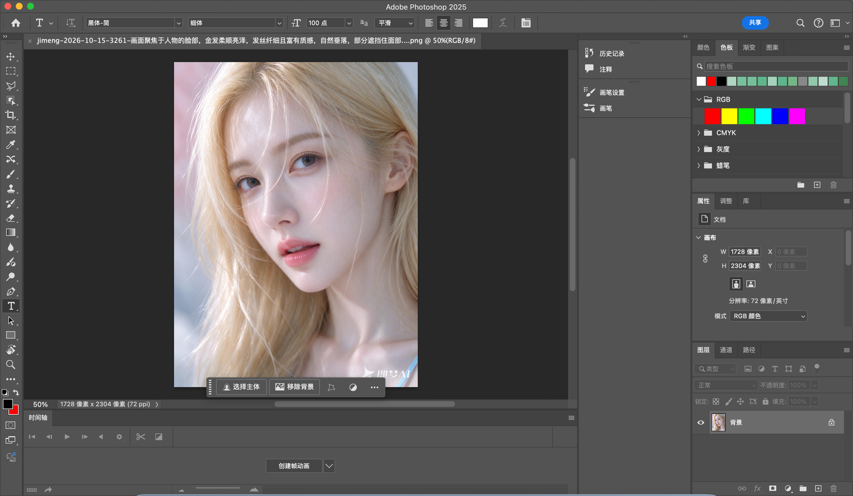Viewport: 853px width, 496px height.
Task: Open the 平滑 anti-aliasing dropdown
Action: pyautogui.click(x=395, y=23)
